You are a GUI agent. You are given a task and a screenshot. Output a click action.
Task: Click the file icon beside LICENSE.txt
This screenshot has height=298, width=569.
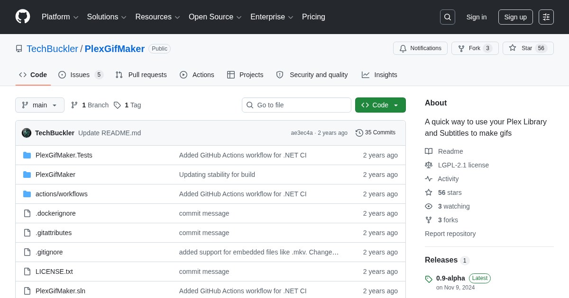[x=27, y=272]
